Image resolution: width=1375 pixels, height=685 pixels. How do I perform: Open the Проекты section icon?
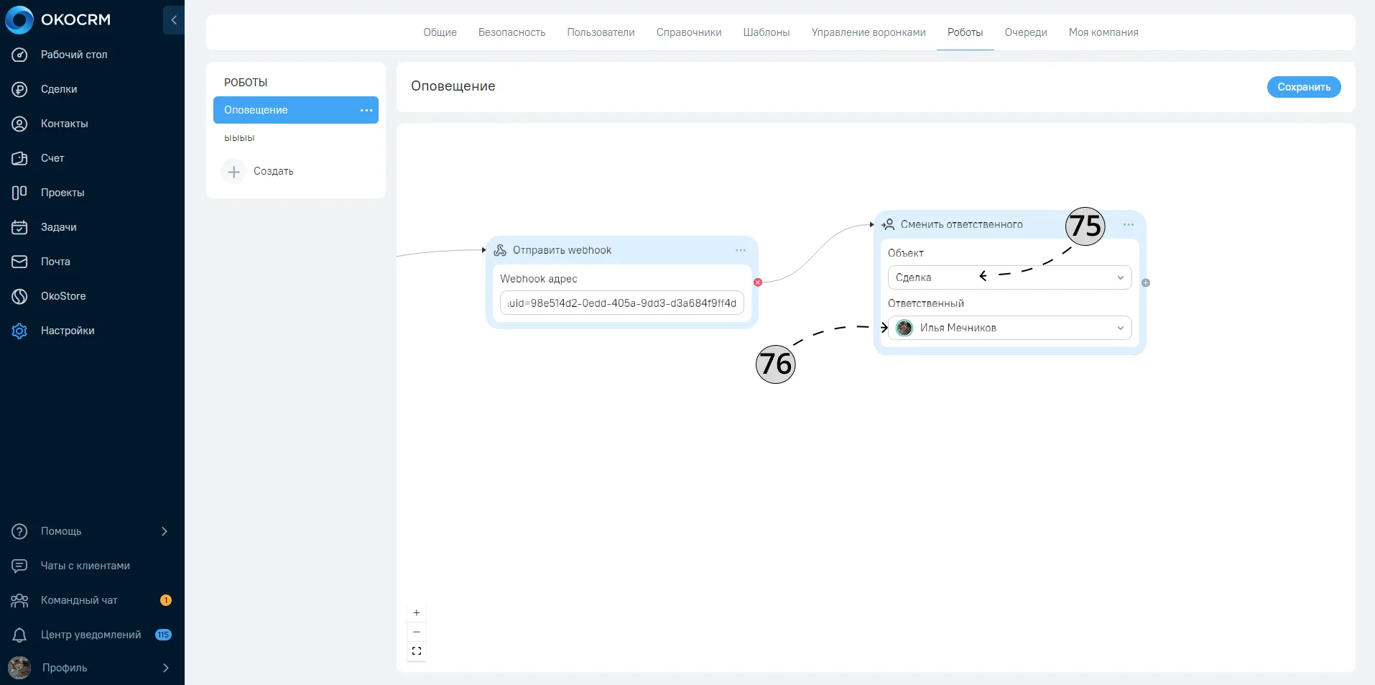click(19, 193)
